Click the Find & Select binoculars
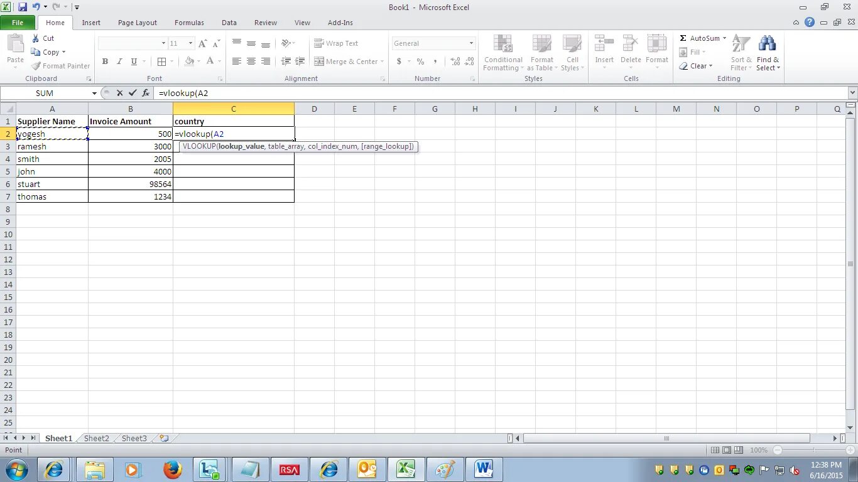Screen dimensions: 858x482 point(767,44)
